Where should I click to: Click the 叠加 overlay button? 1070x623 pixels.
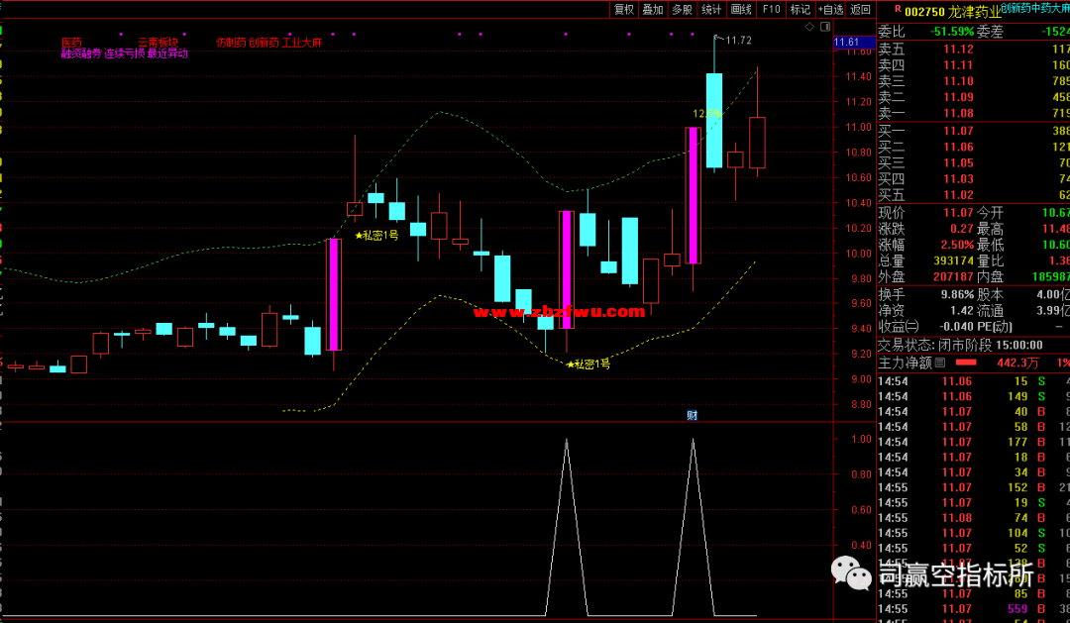pos(653,10)
